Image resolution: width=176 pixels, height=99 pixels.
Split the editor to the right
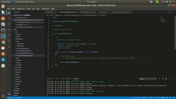(x=170, y=12)
